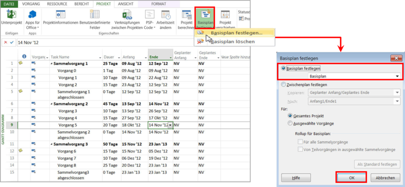Click the 05 Dez '12 end date cell
The image size is (405, 187).
coord(160,152)
